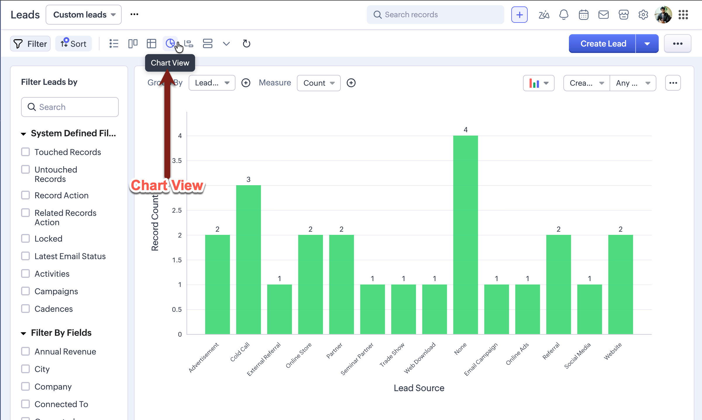
Task: Open the chart type color selector
Action: click(538, 83)
